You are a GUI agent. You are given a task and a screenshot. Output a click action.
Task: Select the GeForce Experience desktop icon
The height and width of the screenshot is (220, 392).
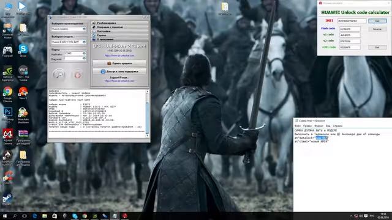tap(8, 73)
